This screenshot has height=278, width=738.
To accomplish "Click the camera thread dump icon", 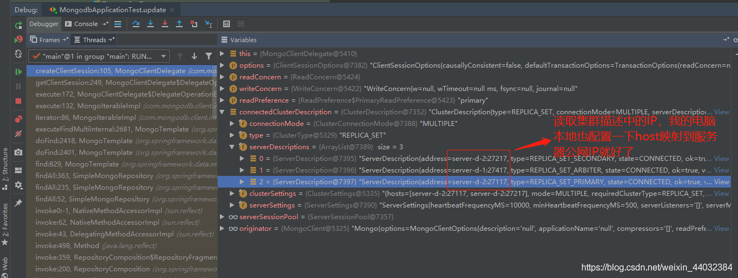I will [x=18, y=152].
